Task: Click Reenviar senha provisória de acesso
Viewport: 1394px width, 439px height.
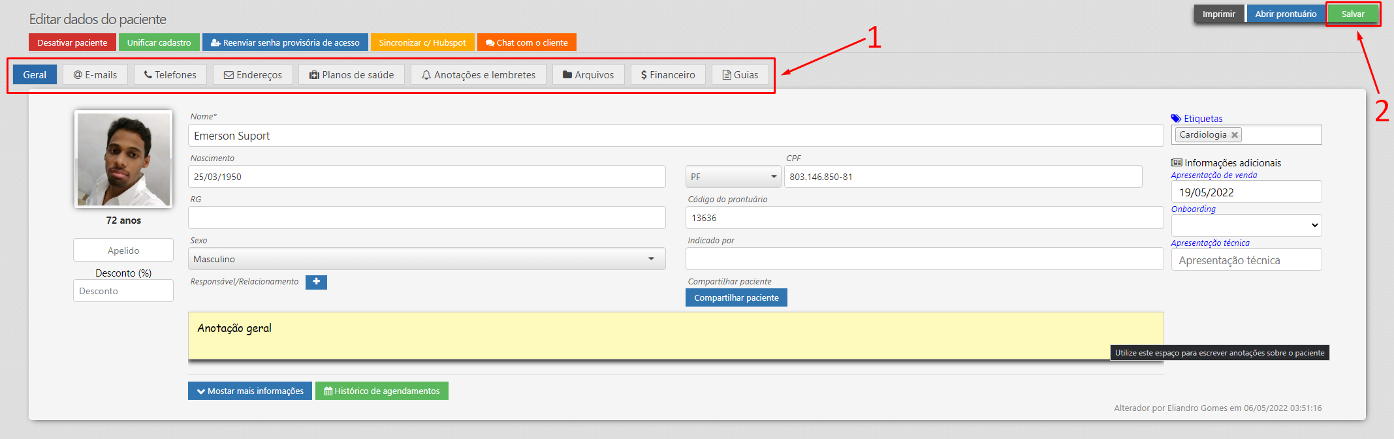Action: point(285,42)
